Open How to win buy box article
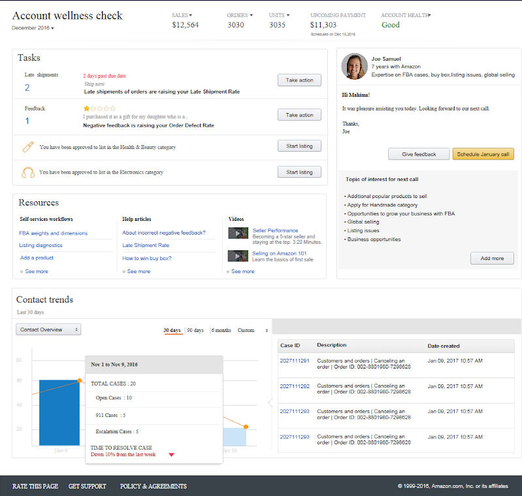Screen dimensions: 522x496 (x=147, y=258)
